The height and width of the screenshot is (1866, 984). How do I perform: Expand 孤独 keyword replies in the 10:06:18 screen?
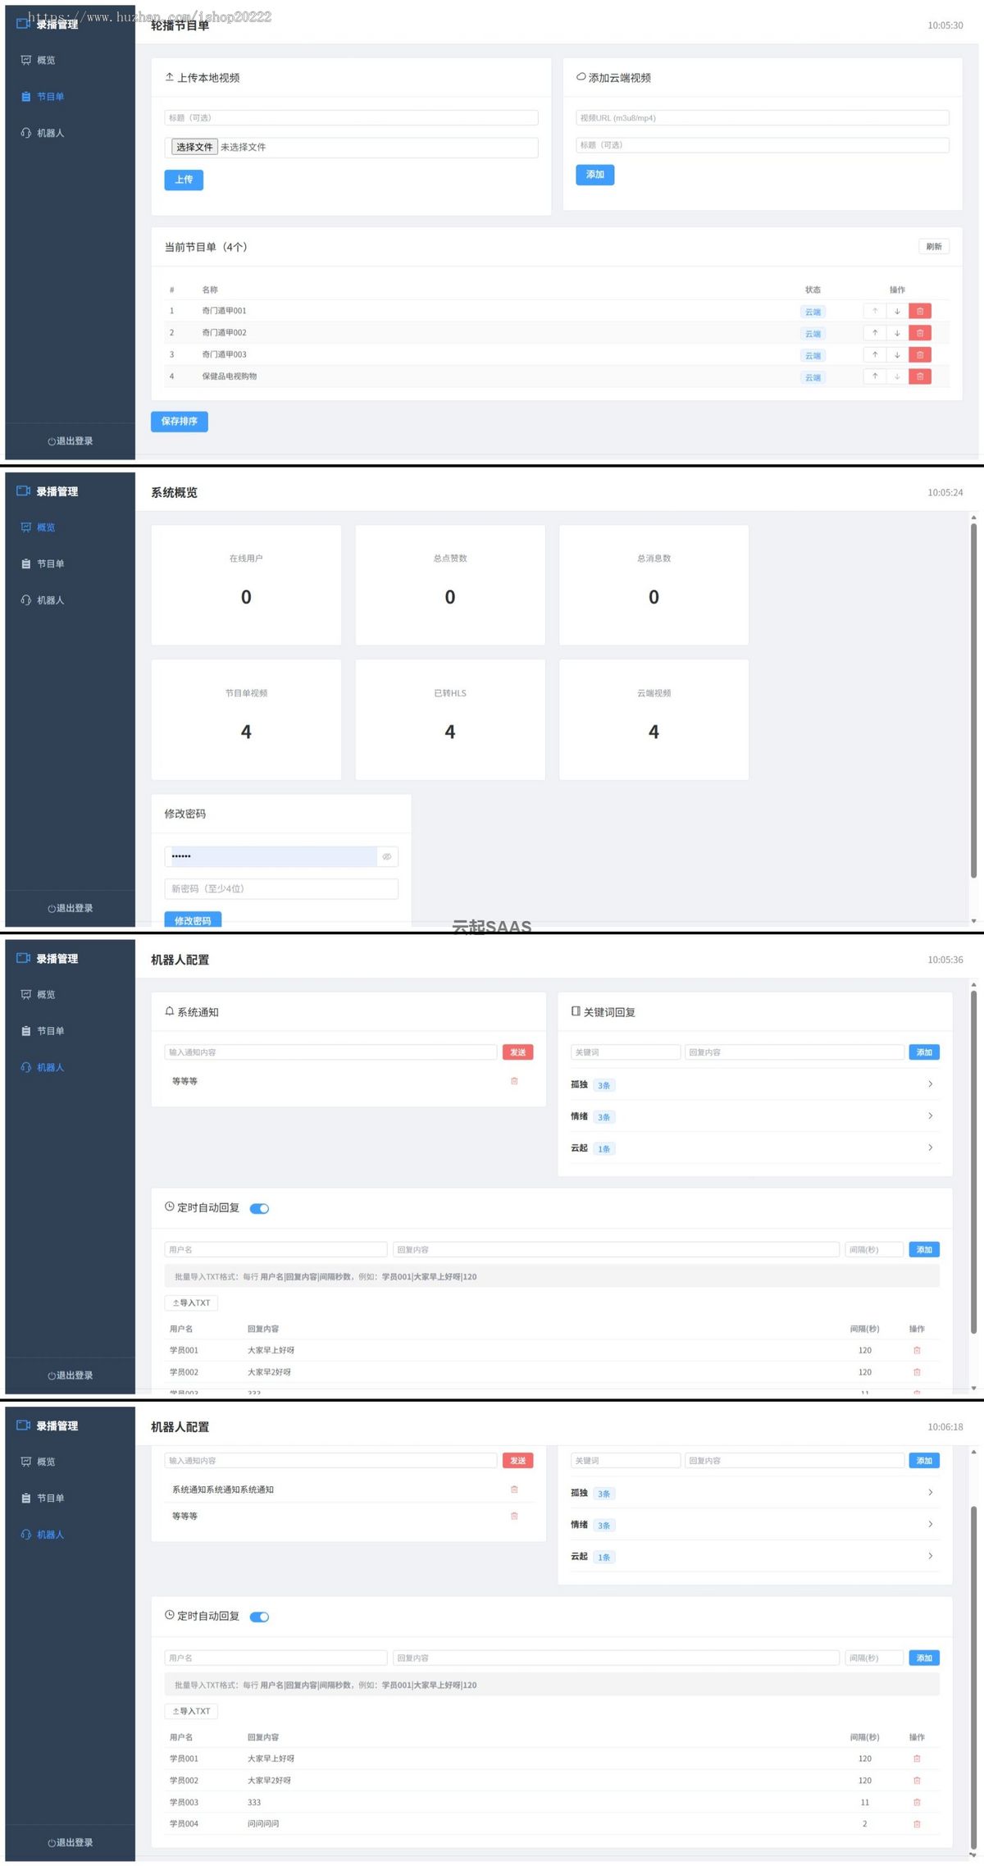click(930, 1493)
